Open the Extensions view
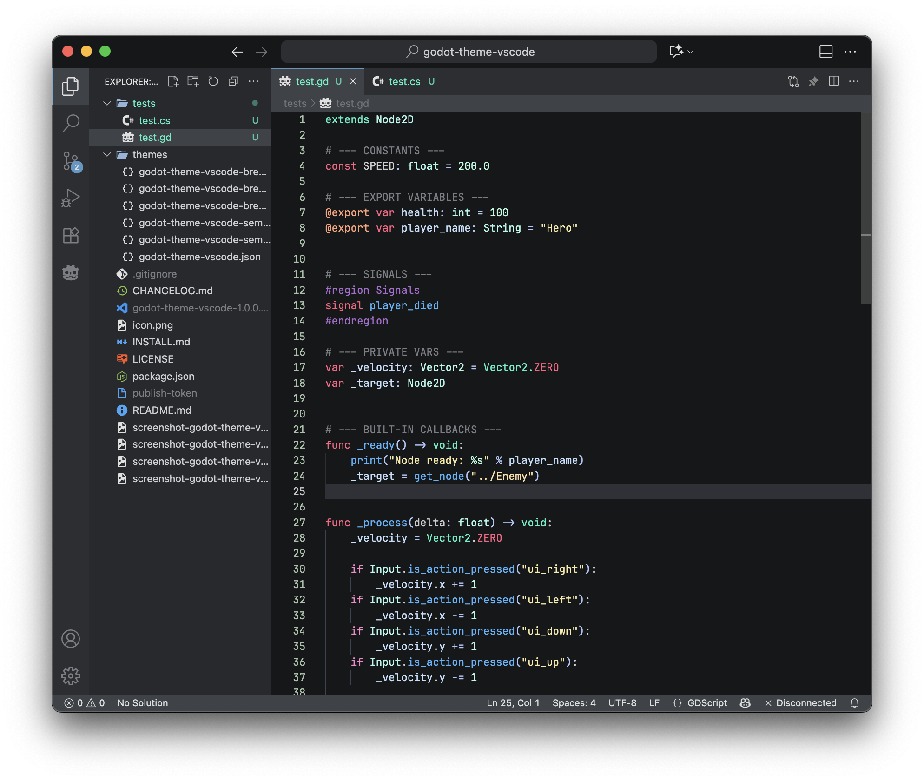The height and width of the screenshot is (781, 924). [x=71, y=235]
